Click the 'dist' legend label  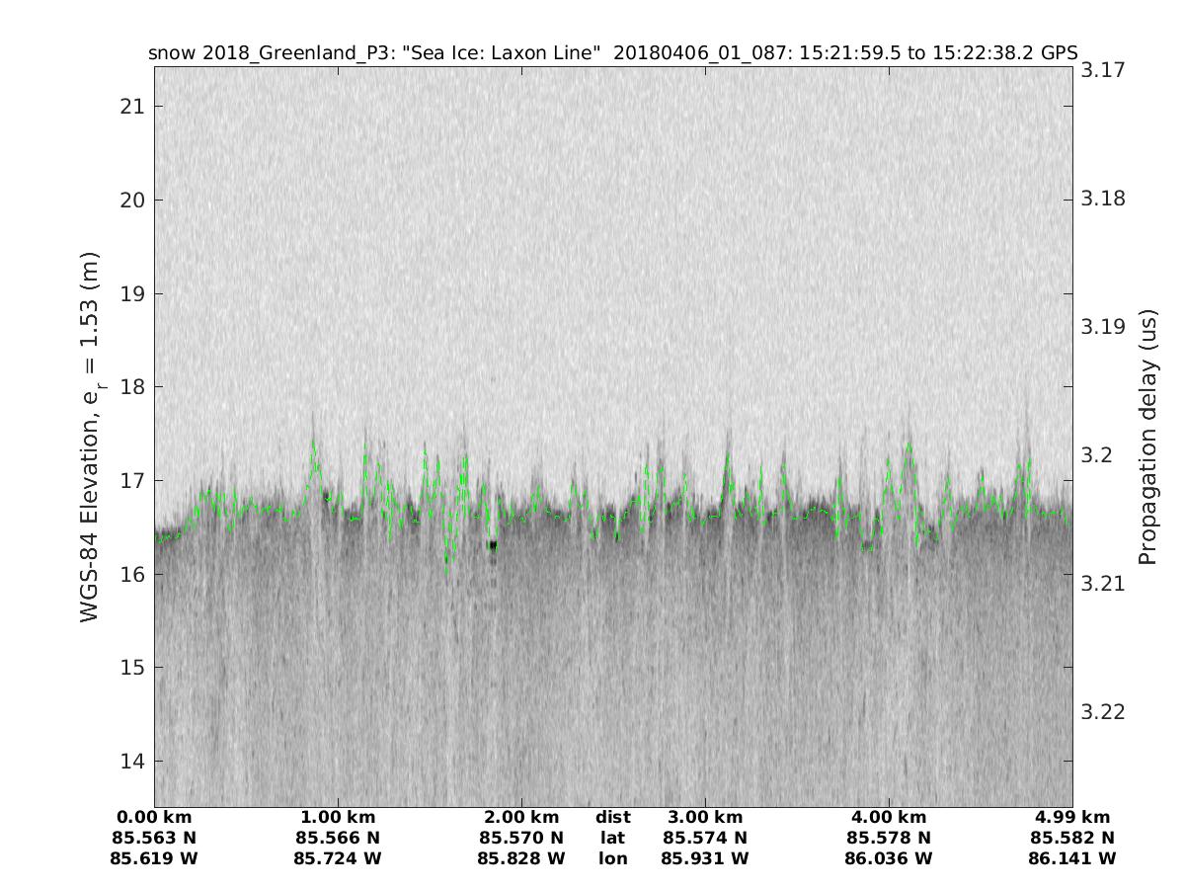click(612, 818)
